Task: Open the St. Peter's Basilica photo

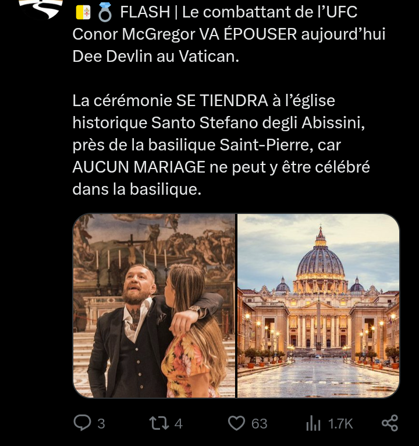Action: tap(318, 305)
